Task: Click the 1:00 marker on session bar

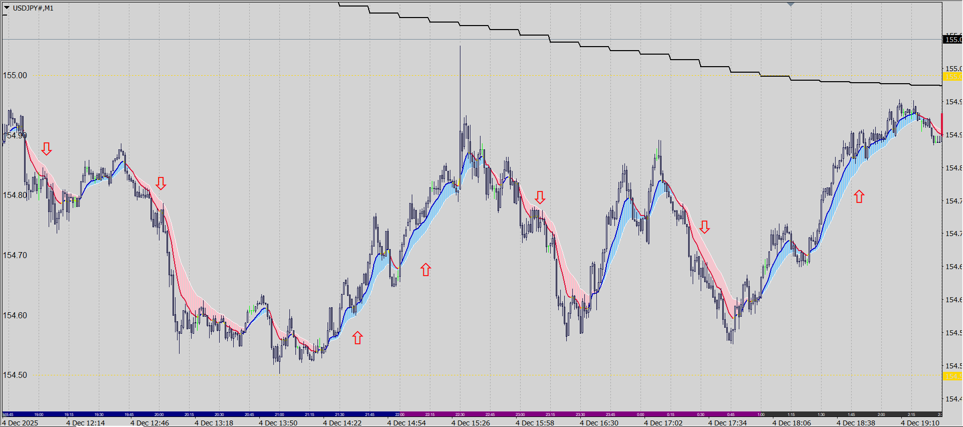Action: [x=761, y=414]
